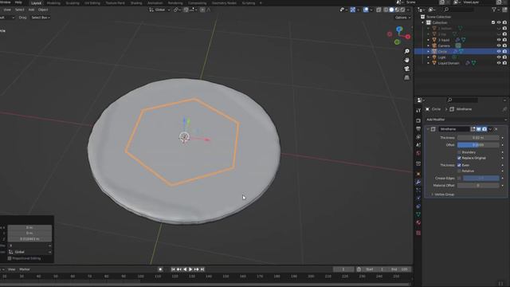Image resolution: width=510 pixels, height=287 pixels.
Task: Open the viewport Add menu
Action: click(31, 10)
